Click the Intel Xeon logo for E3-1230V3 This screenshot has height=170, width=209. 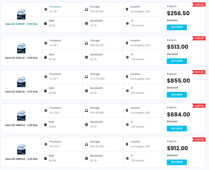click(x=21, y=14)
